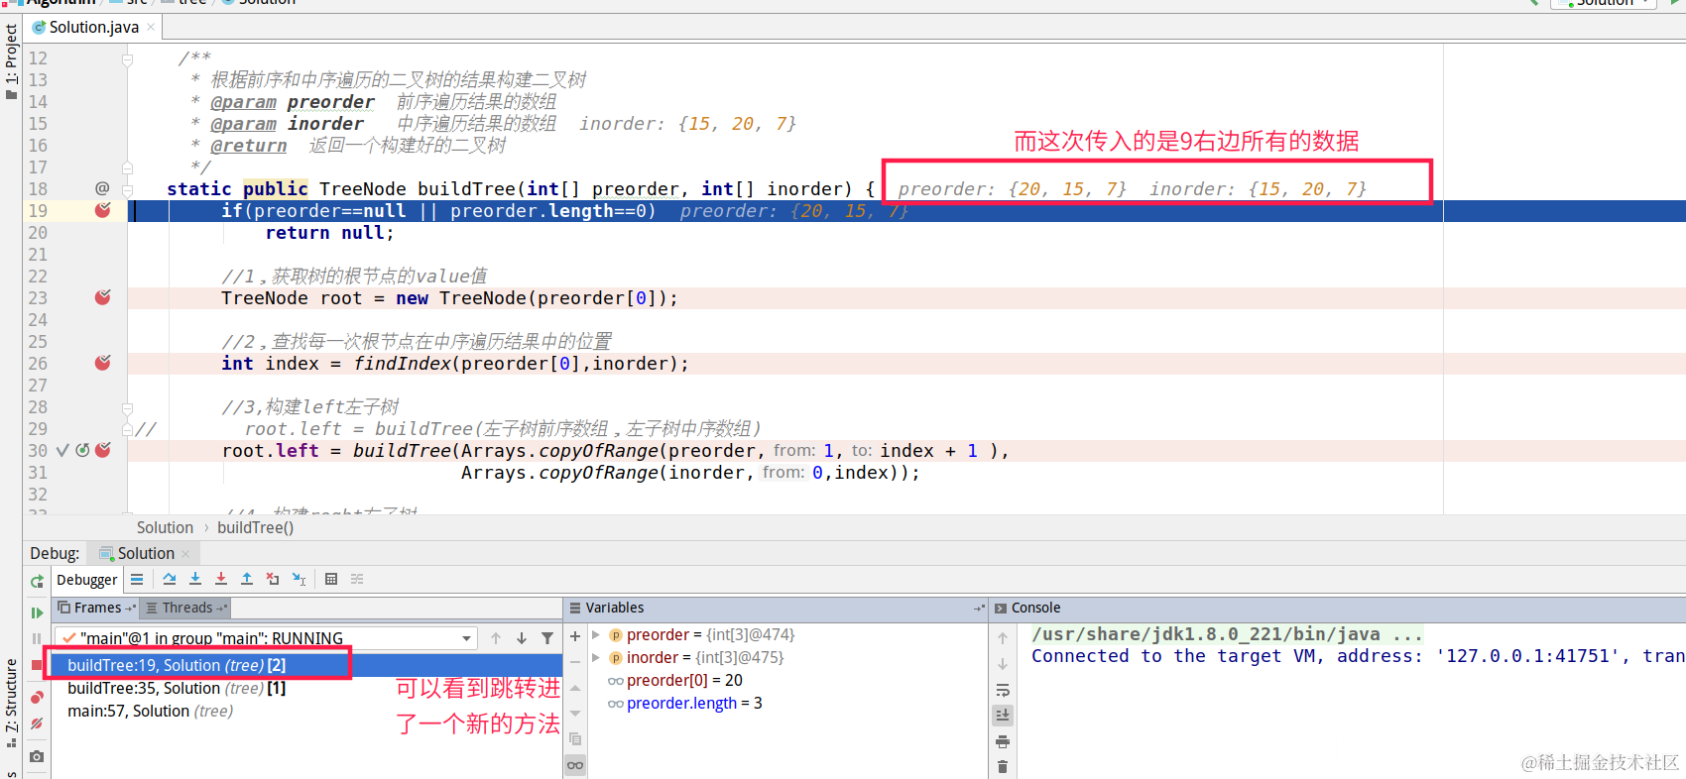Select the Threads tab
Screen dimensions: 1686x779
[186, 608]
